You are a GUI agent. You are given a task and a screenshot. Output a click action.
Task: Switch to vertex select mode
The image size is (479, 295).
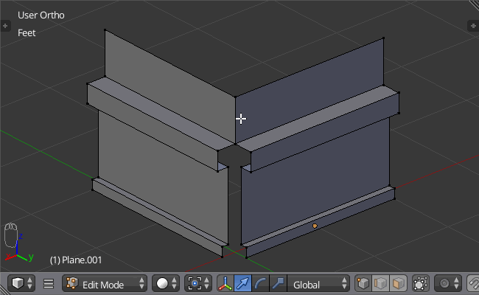click(363, 283)
